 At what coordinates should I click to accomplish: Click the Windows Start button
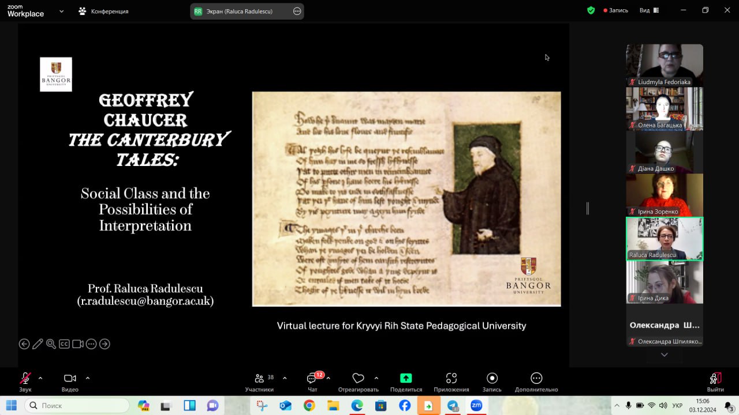tap(12, 406)
